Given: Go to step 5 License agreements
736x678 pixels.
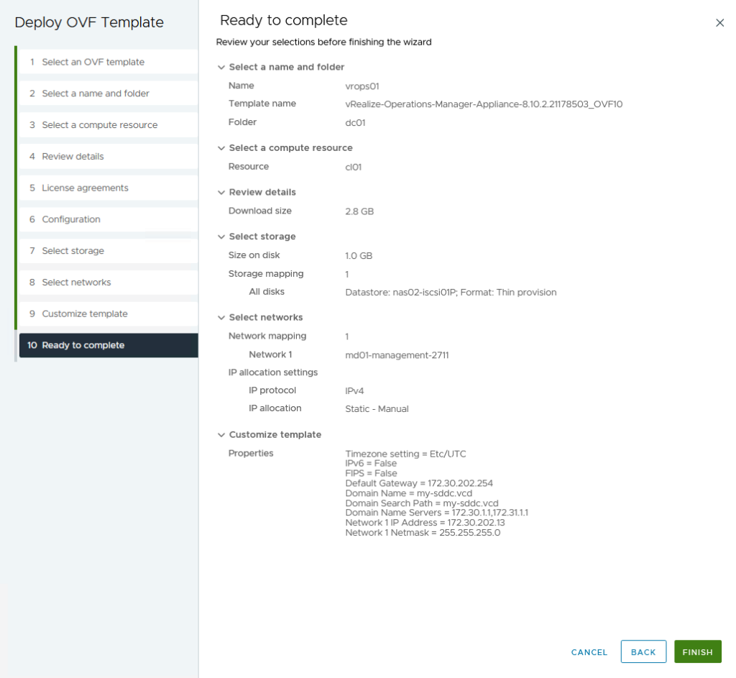Looking at the screenshot, I should click(85, 188).
